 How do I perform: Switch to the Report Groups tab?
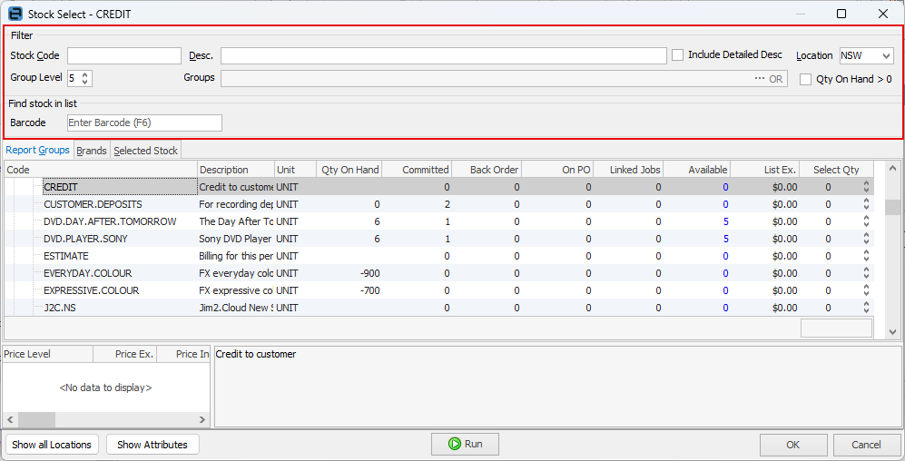point(37,151)
